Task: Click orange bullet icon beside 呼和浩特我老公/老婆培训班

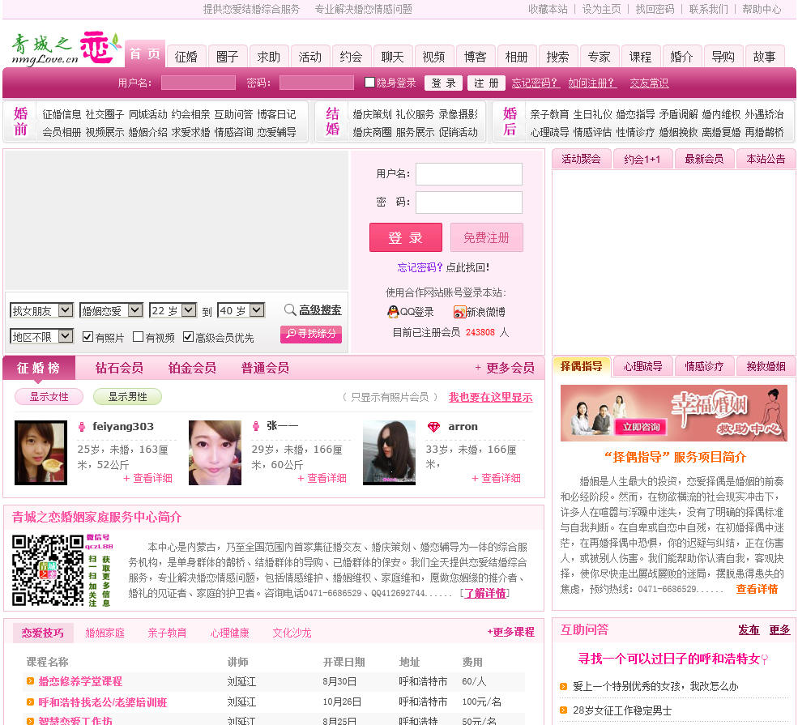Action: point(30,702)
